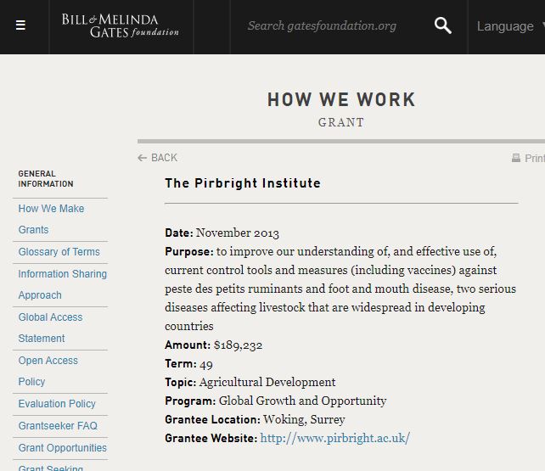
Task: Click the back arrow icon
Action: (143, 158)
